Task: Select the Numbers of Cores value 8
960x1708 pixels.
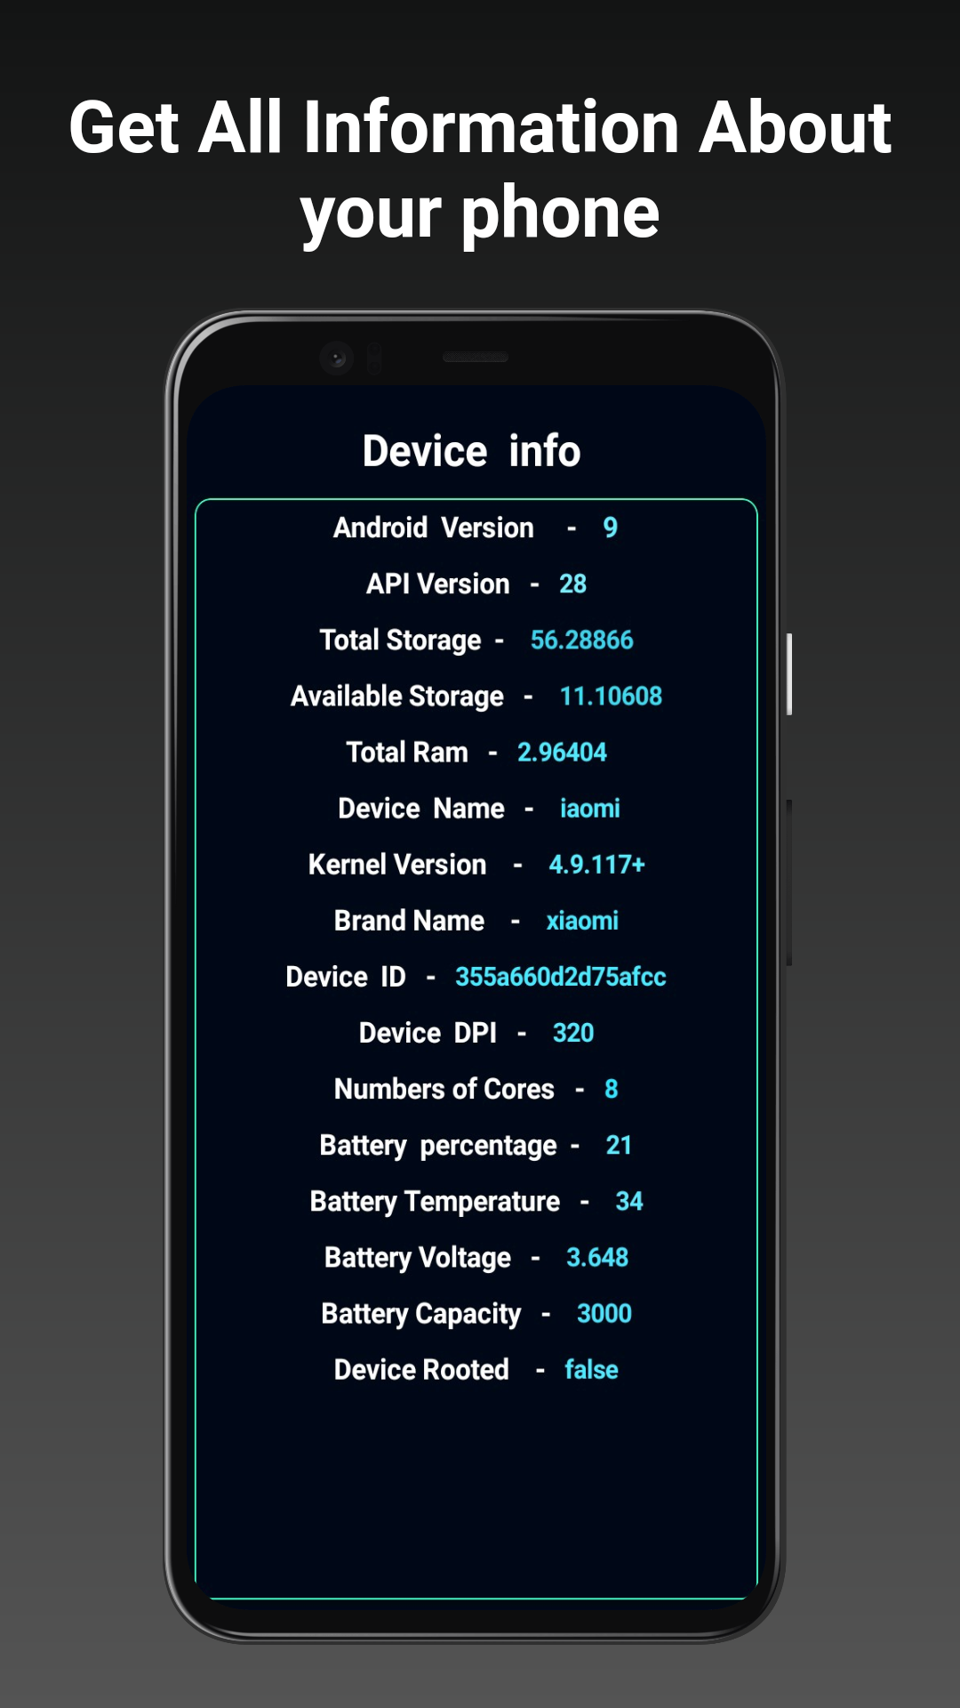Action: (x=611, y=1088)
